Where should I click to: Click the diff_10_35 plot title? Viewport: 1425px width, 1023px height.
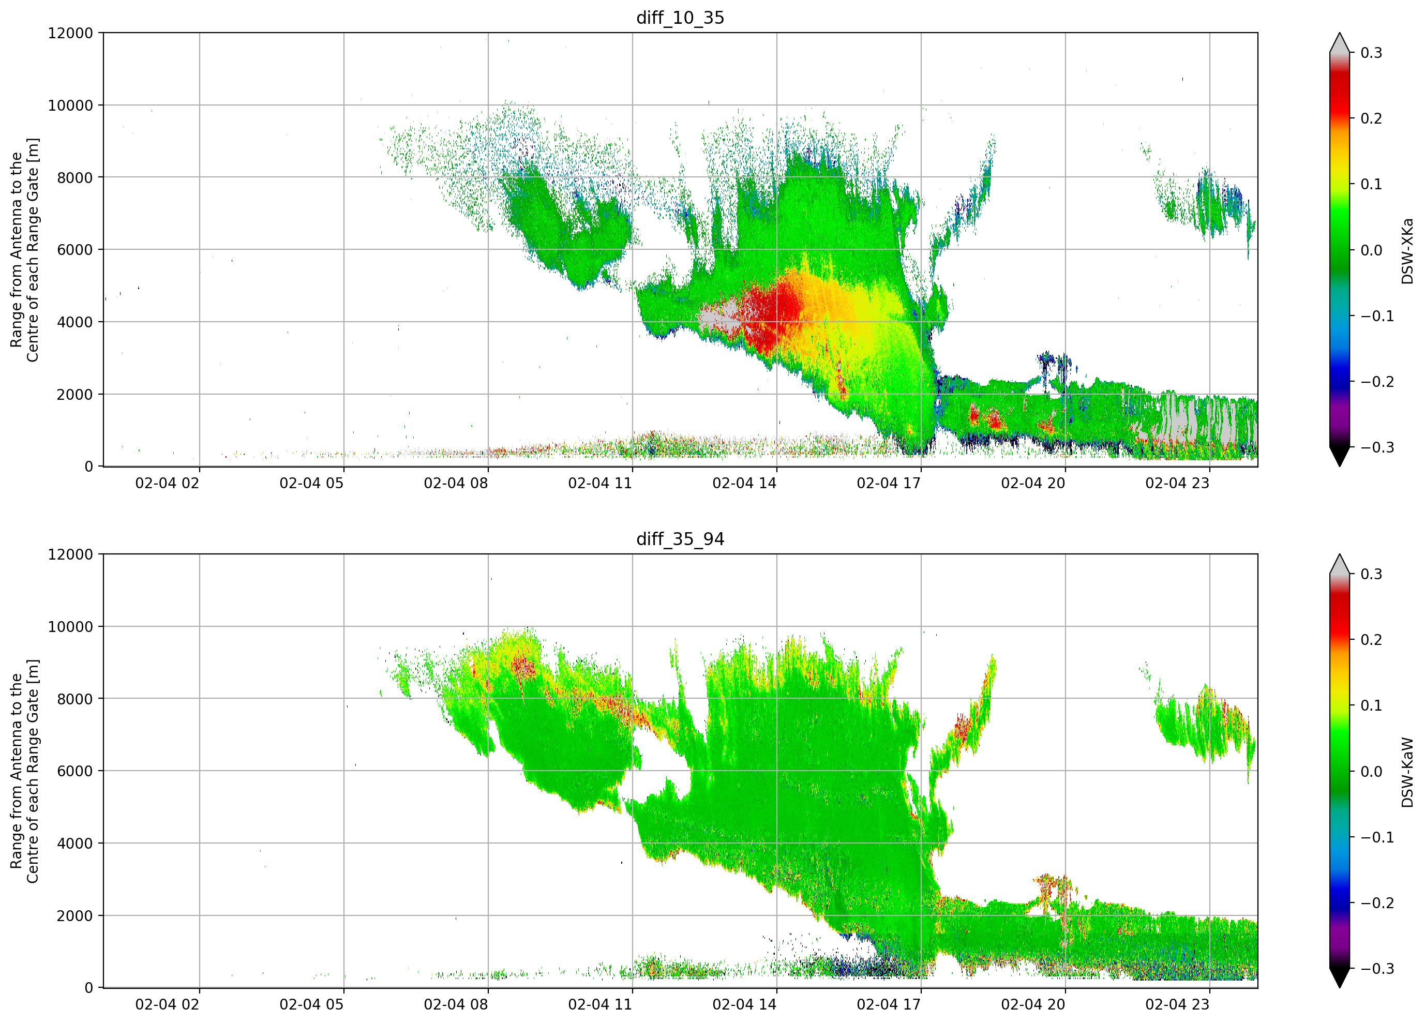[680, 18]
